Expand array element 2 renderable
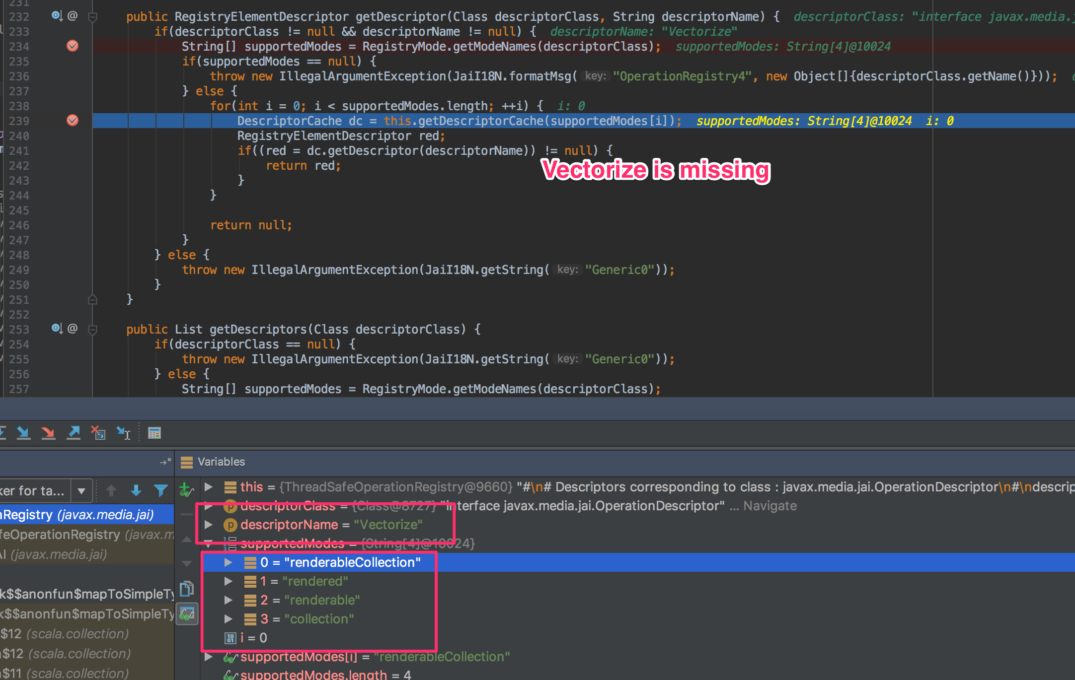Screen dimensions: 1075x680 tap(228, 600)
